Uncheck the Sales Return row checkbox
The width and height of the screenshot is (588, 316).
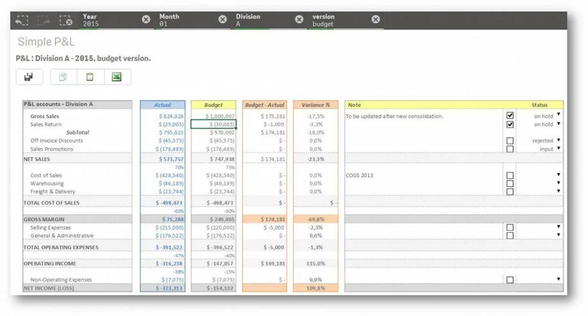[x=510, y=124]
